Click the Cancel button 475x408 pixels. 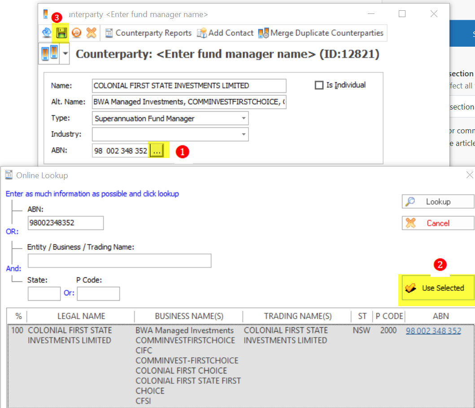(x=438, y=223)
